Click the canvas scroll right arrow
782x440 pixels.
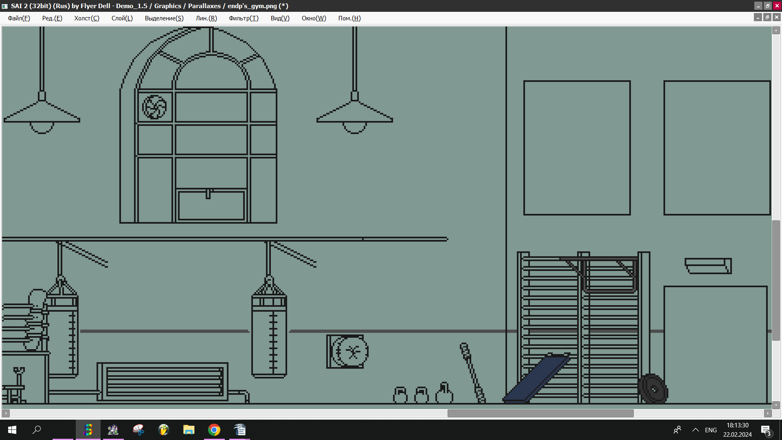coord(768,413)
